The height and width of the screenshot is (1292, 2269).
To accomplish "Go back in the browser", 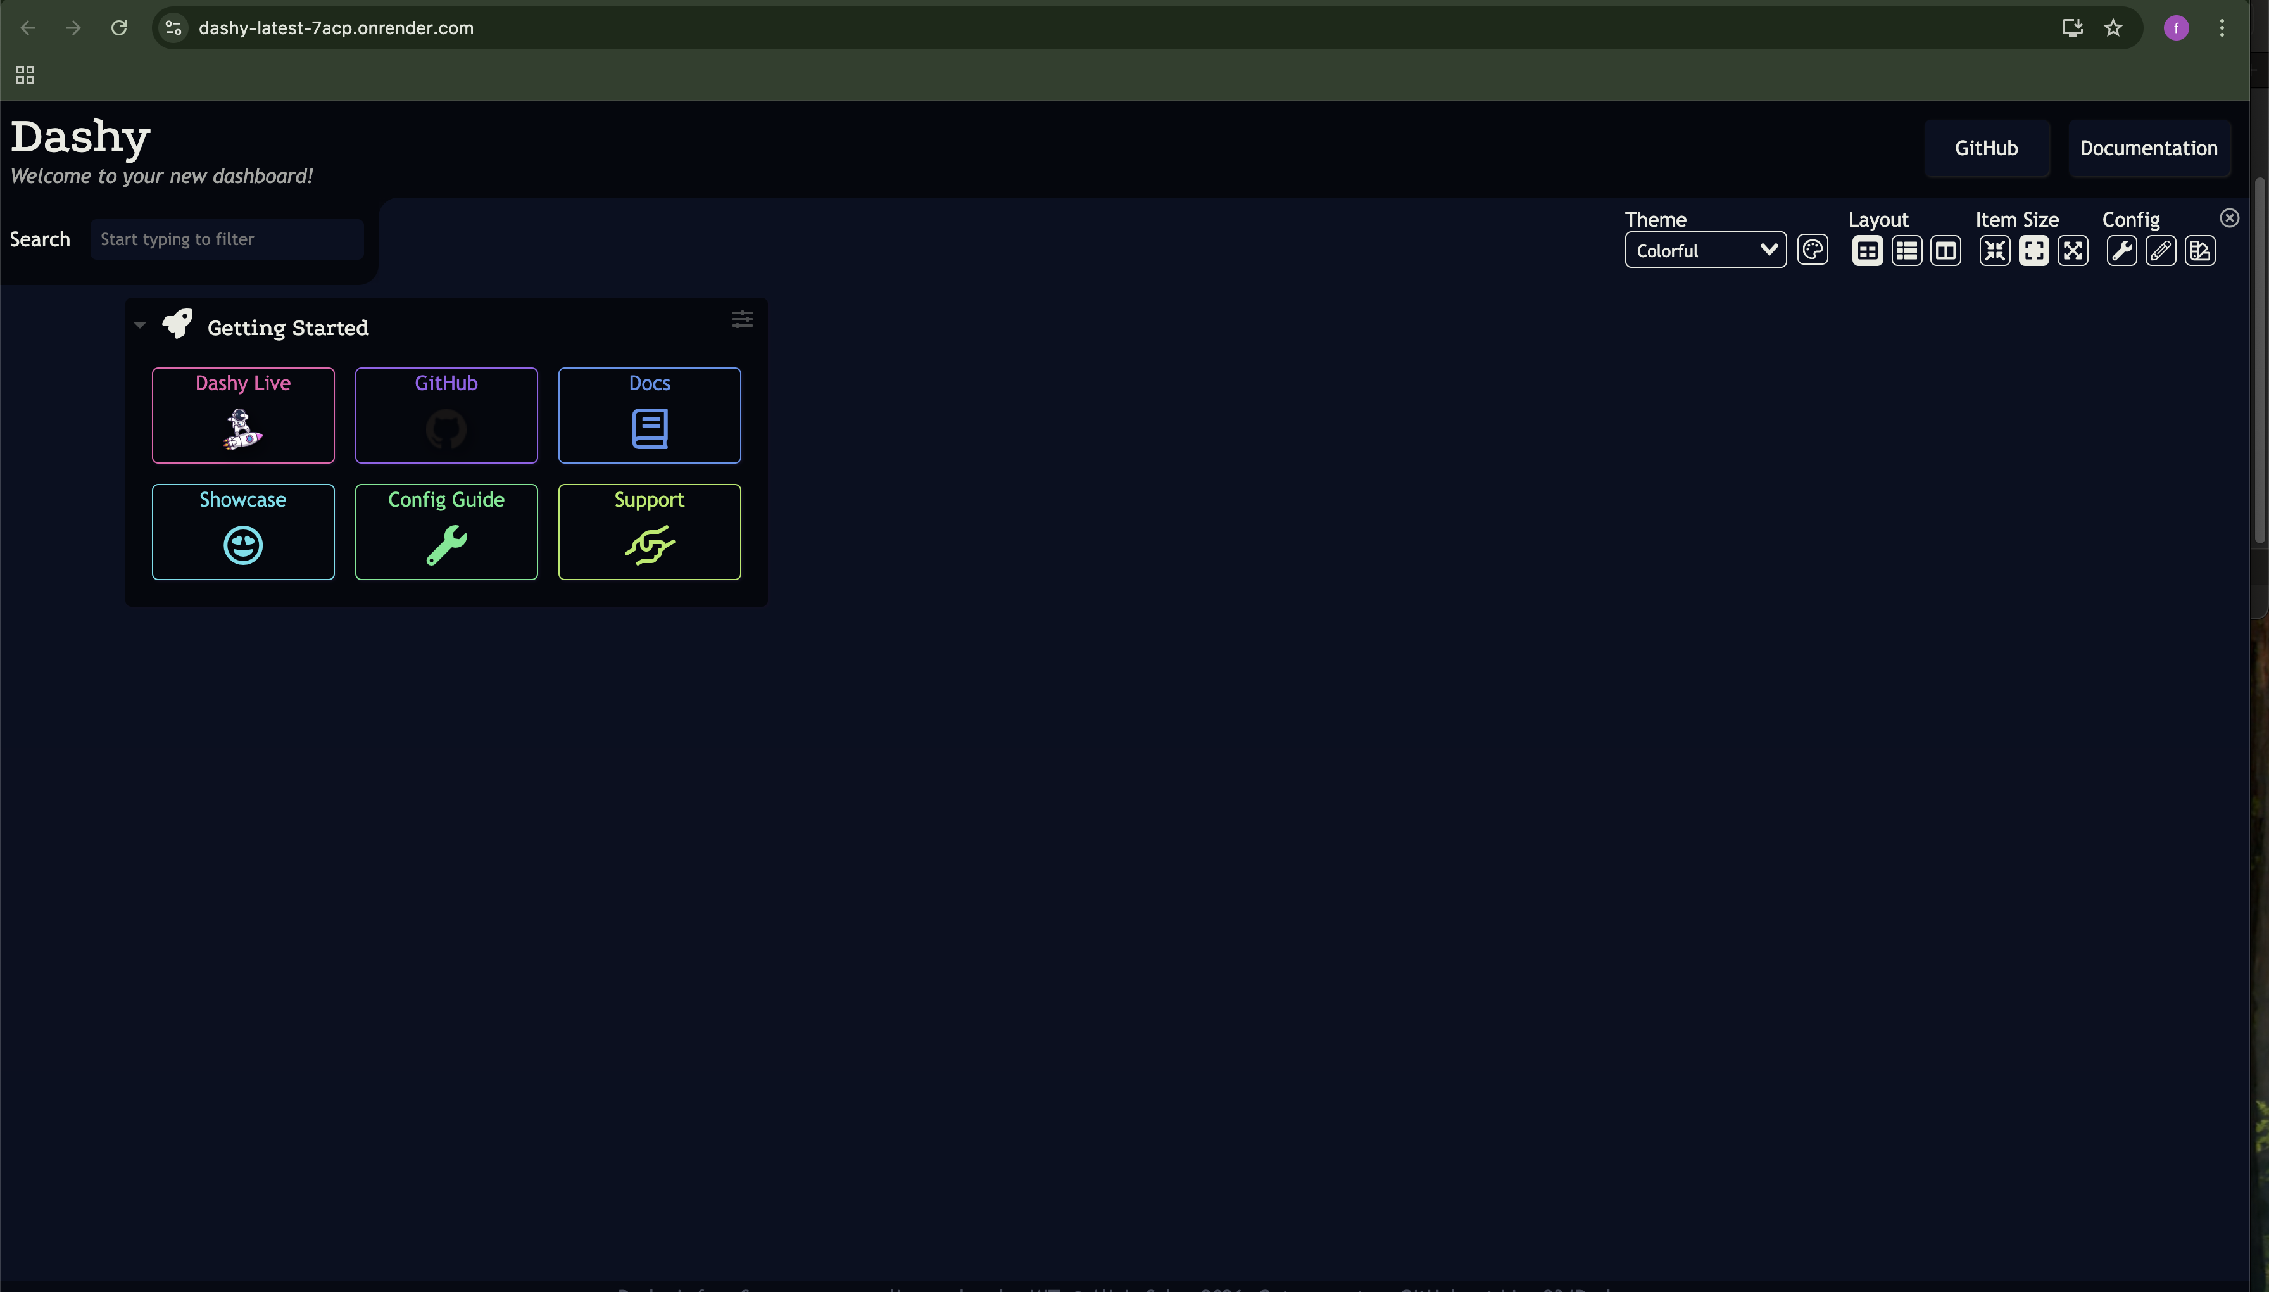I will click(27, 27).
